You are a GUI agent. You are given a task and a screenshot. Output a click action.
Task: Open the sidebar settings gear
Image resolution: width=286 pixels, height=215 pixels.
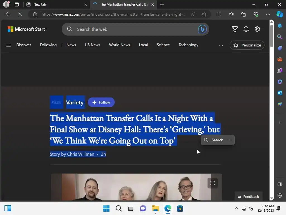[x=280, y=195]
